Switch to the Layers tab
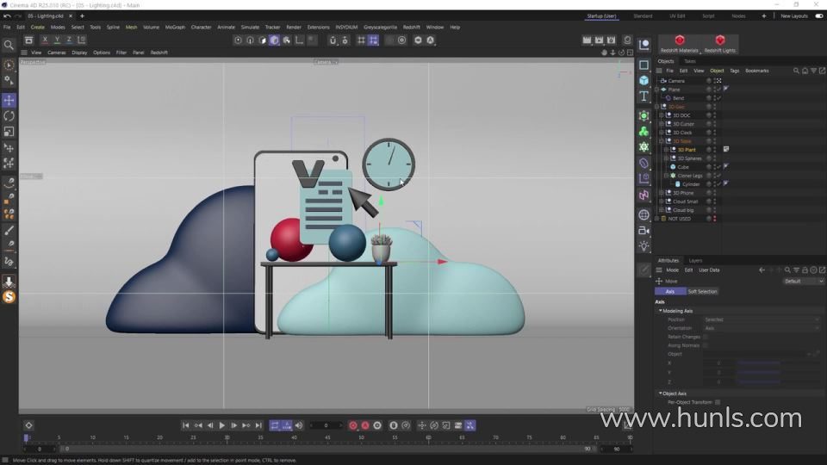Viewport: 827px width, 465px height. click(x=695, y=260)
